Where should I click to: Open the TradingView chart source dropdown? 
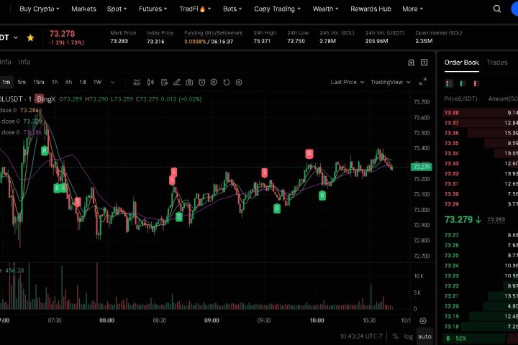click(390, 82)
